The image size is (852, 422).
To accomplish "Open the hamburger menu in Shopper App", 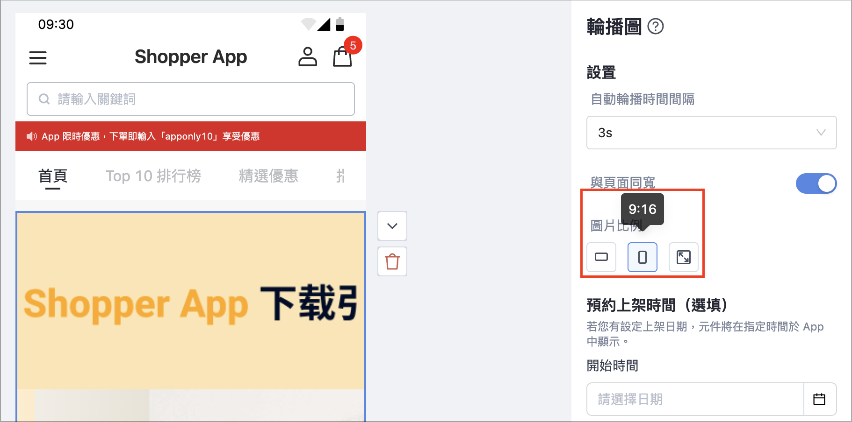I will point(38,58).
